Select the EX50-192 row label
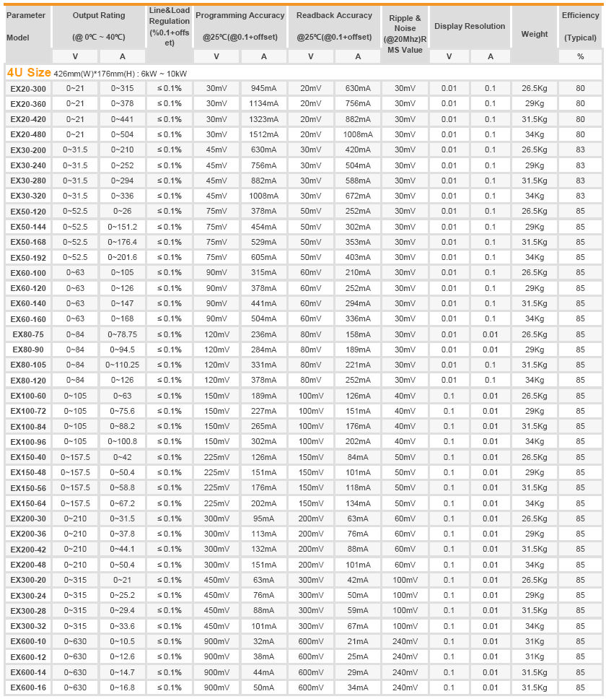The height and width of the screenshot is (699, 606). [x=28, y=258]
